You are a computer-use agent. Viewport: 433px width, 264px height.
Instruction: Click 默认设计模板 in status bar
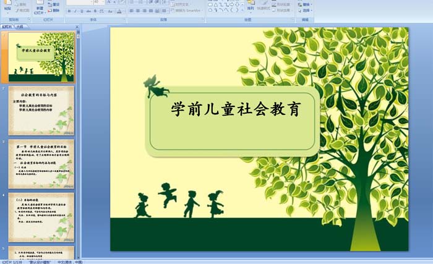pos(40,262)
